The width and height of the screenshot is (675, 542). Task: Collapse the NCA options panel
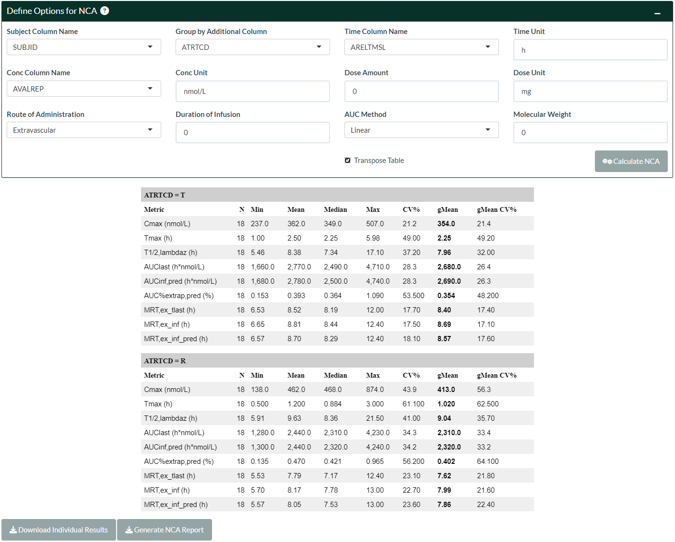[x=657, y=13]
